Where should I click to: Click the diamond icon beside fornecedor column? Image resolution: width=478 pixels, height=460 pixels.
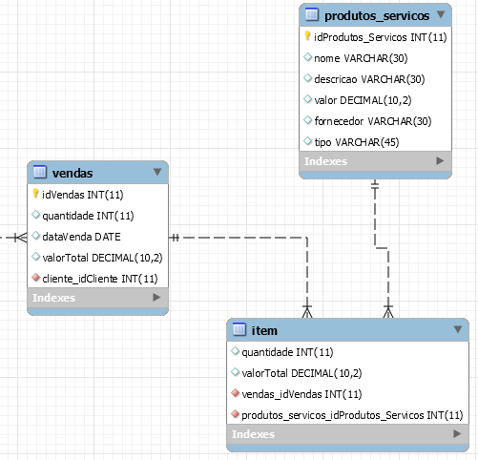(307, 120)
